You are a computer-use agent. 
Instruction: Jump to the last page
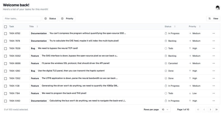pos(217,109)
